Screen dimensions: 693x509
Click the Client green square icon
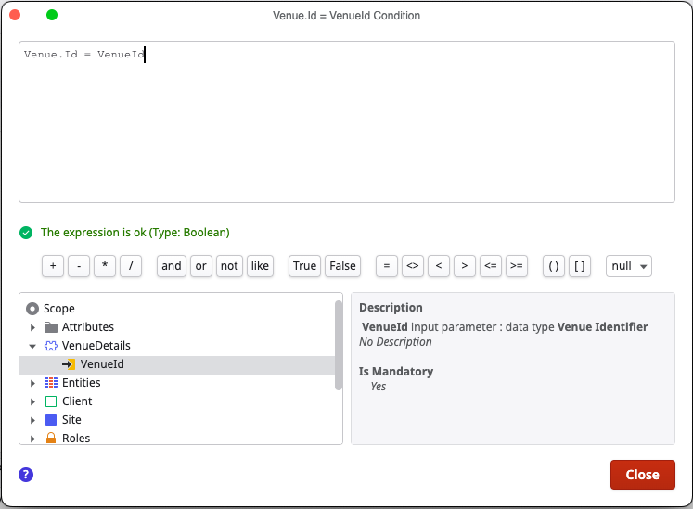pyautogui.click(x=51, y=401)
